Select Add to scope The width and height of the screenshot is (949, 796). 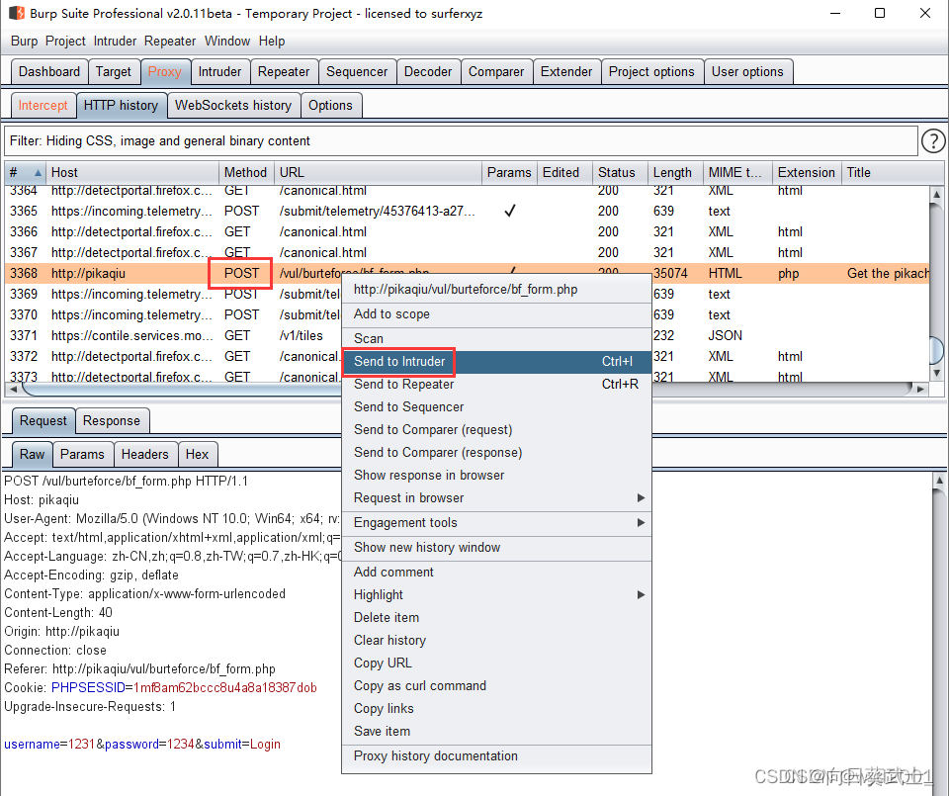(496, 314)
